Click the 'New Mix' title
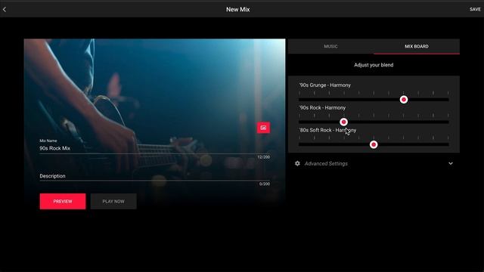This screenshot has height=272, width=484. [237, 10]
